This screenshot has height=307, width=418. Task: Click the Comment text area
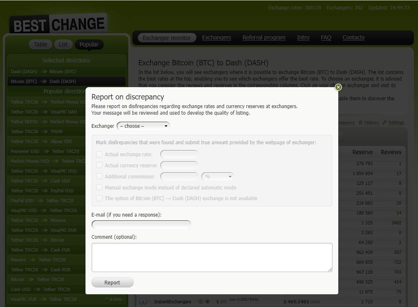[x=212, y=257]
